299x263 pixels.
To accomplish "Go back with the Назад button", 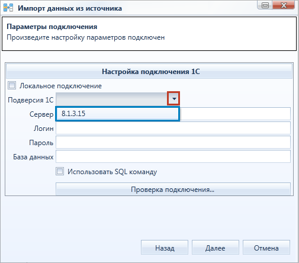I will [165, 248].
